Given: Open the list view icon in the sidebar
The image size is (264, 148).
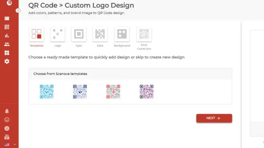Looking at the screenshot, I should tap(7, 18).
